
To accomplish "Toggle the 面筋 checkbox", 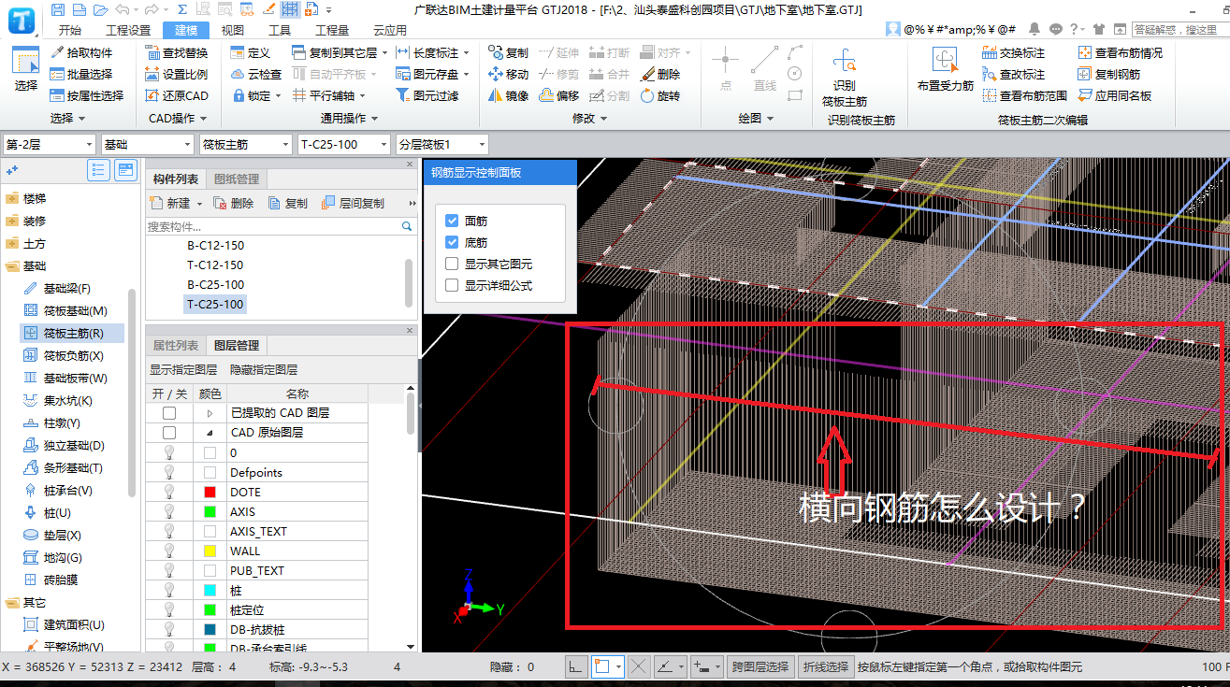I will 452,221.
